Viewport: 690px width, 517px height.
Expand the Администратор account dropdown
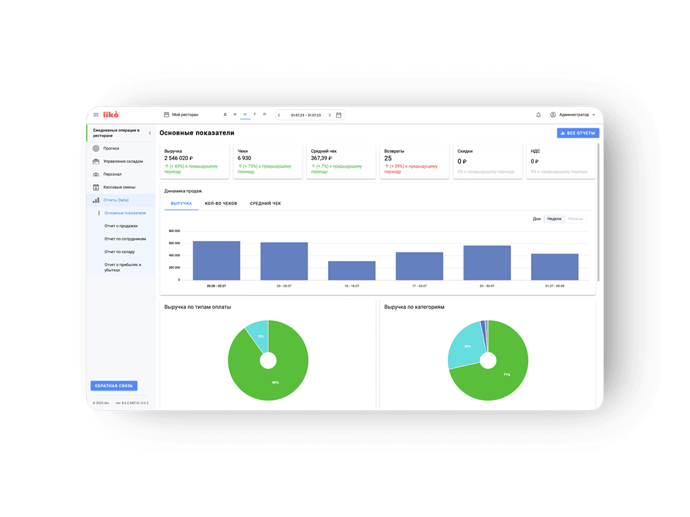(593, 115)
